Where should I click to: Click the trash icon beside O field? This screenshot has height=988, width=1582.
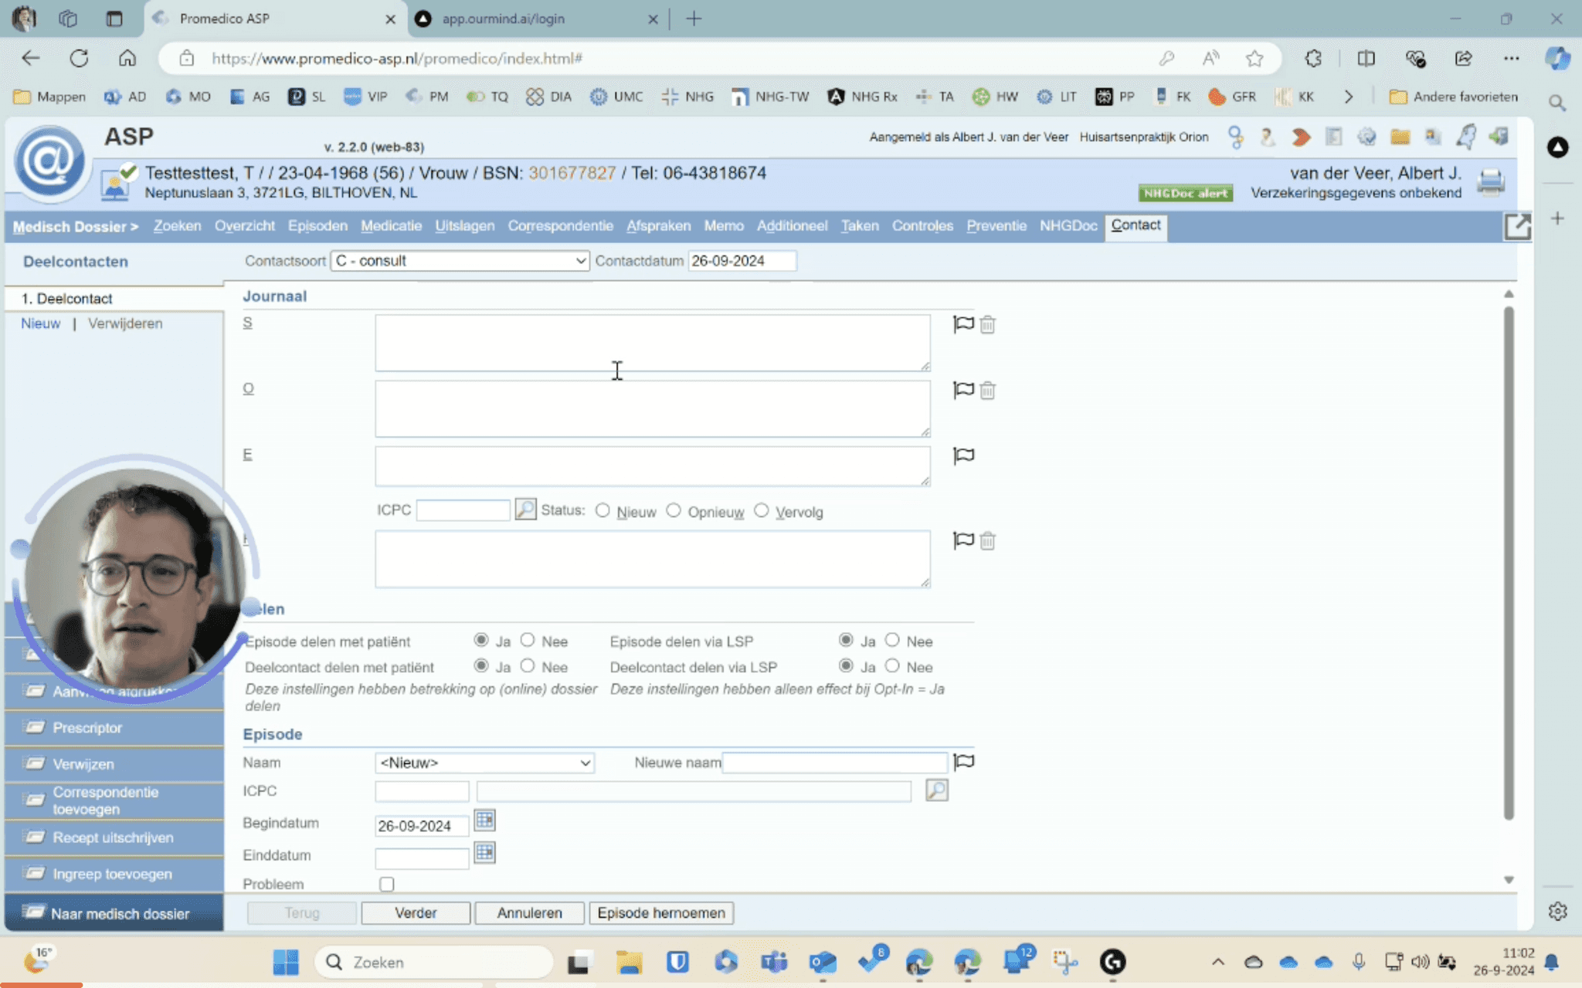987,391
